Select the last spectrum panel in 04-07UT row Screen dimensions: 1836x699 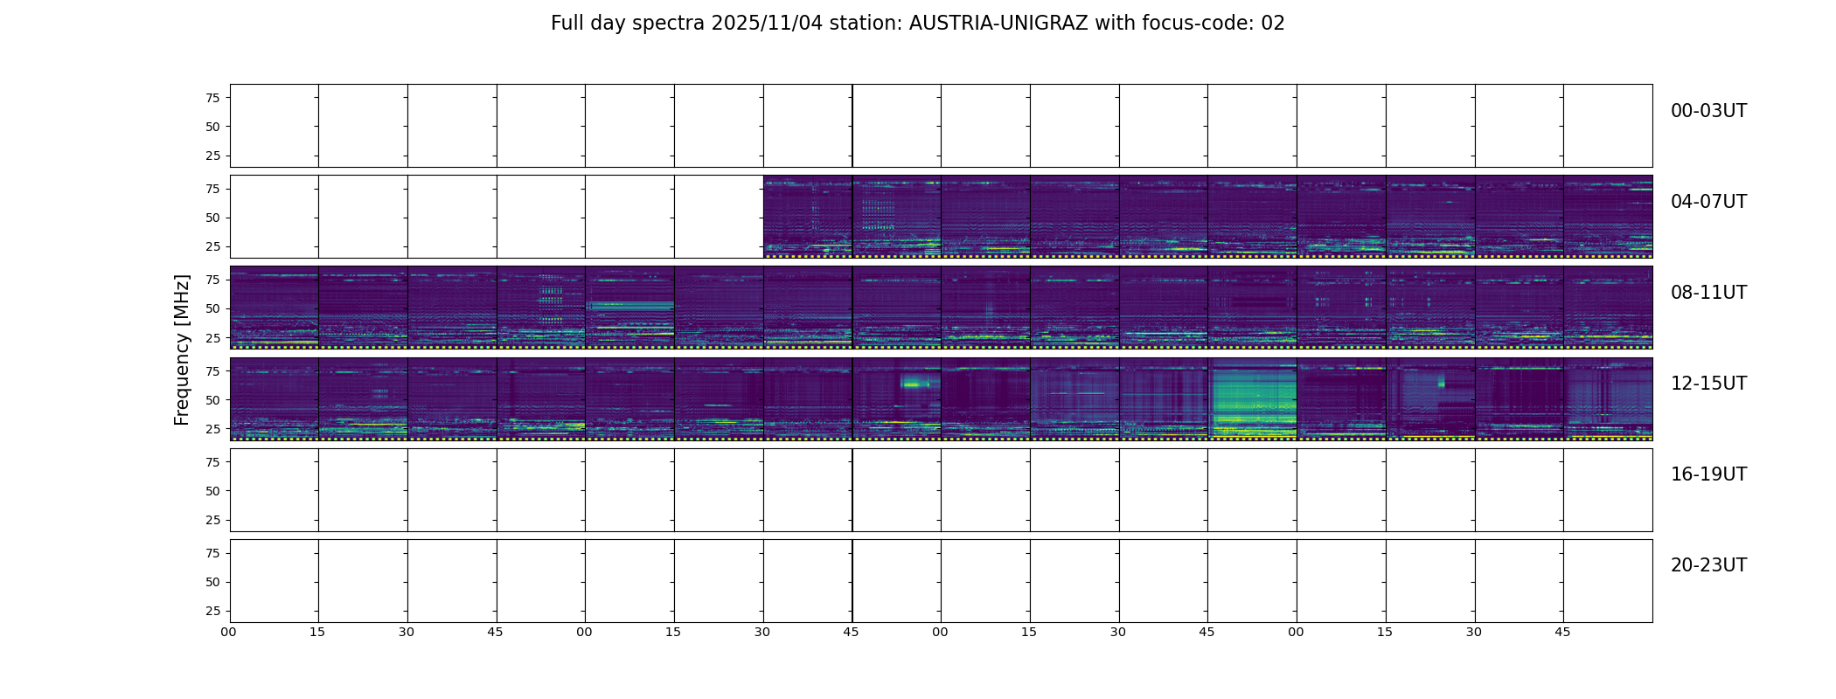point(1608,217)
